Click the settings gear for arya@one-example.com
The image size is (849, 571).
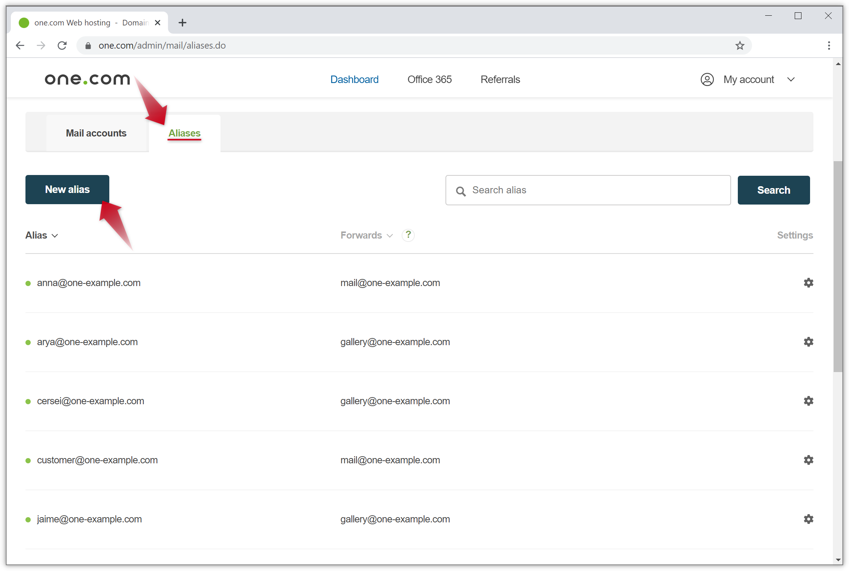[x=809, y=341]
